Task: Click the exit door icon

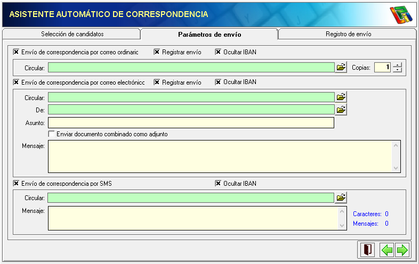Action: (x=368, y=250)
